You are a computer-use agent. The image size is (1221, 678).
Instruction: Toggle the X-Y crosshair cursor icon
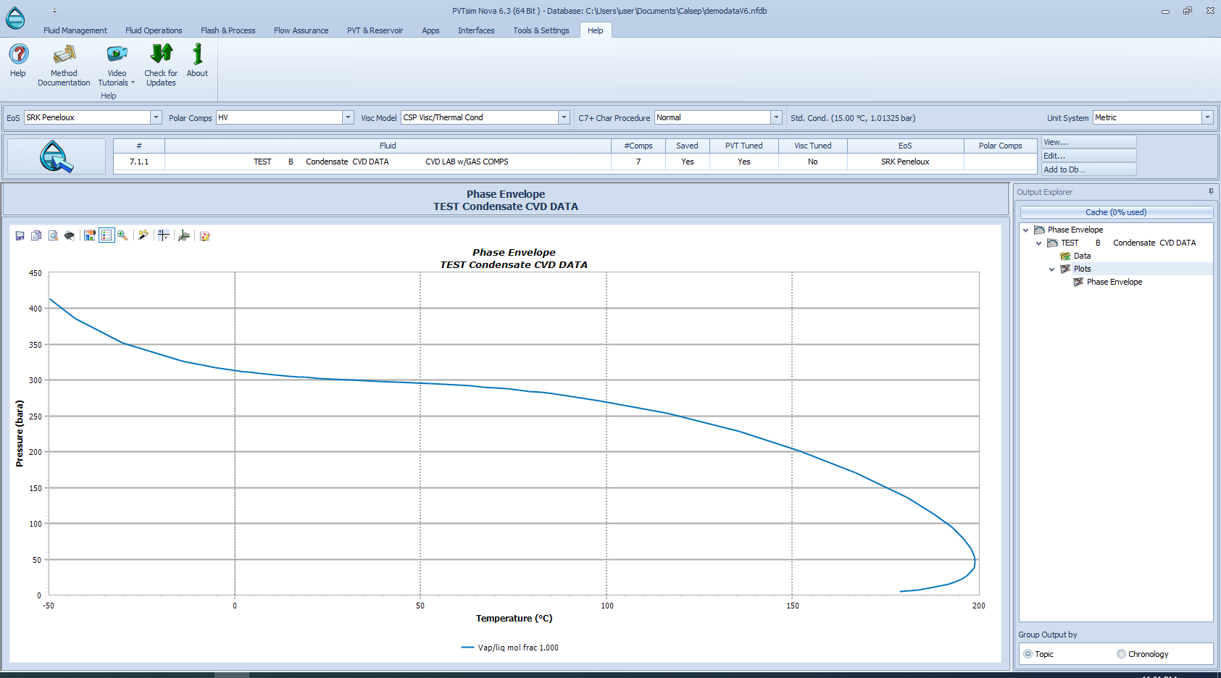click(164, 235)
